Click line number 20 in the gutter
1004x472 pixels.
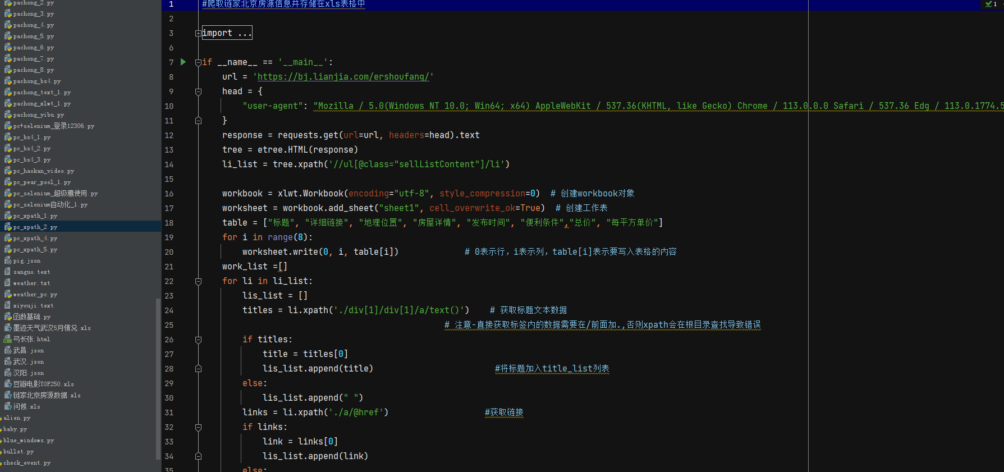169,252
